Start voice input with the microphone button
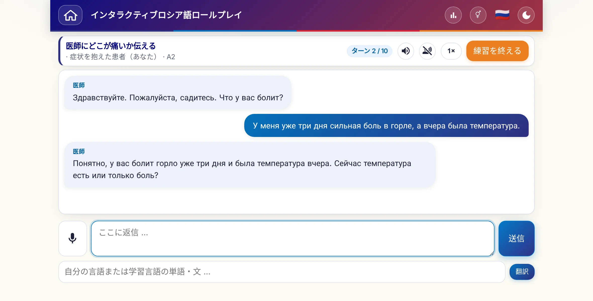Viewport: 593px width, 301px height. tap(73, 238)
